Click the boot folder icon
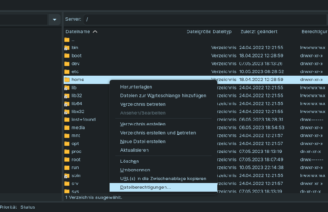This screenshot has height=212, width=328. 67,56
